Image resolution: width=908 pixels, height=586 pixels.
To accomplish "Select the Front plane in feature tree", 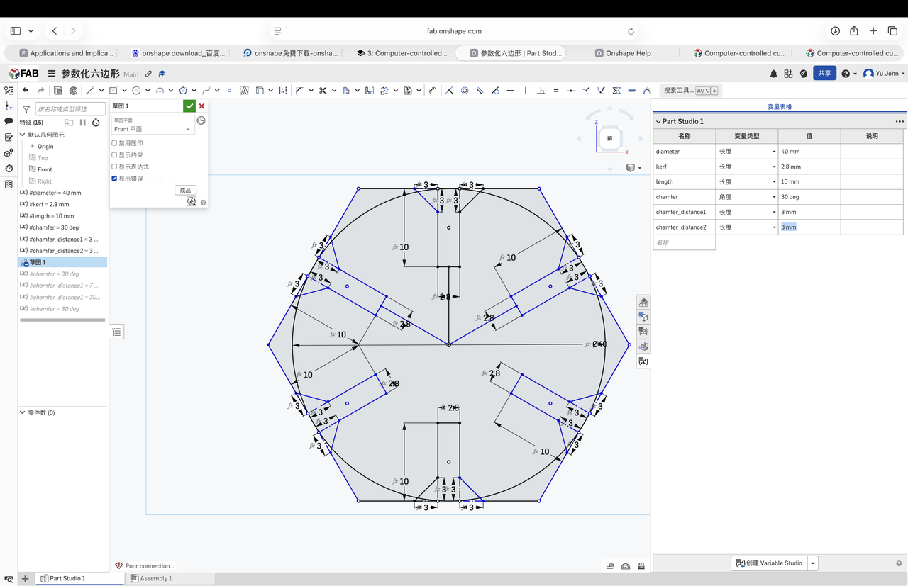I will (x=45, y=169).
